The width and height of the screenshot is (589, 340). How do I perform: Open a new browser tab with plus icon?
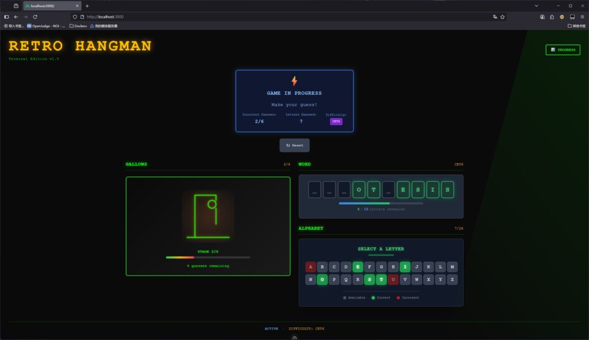point(87,6)
